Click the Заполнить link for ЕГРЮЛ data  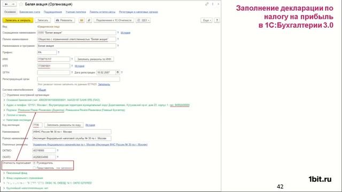pos(104,84)
